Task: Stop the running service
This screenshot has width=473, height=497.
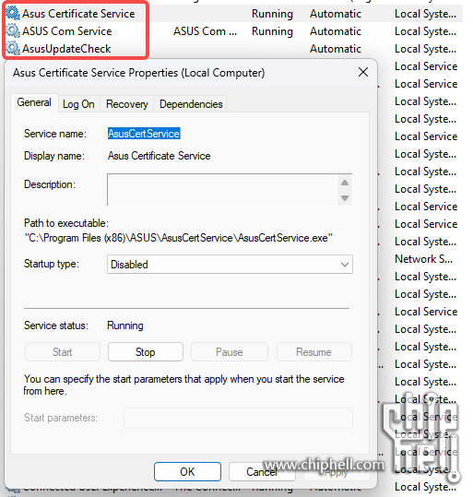Action: [146, 352]
